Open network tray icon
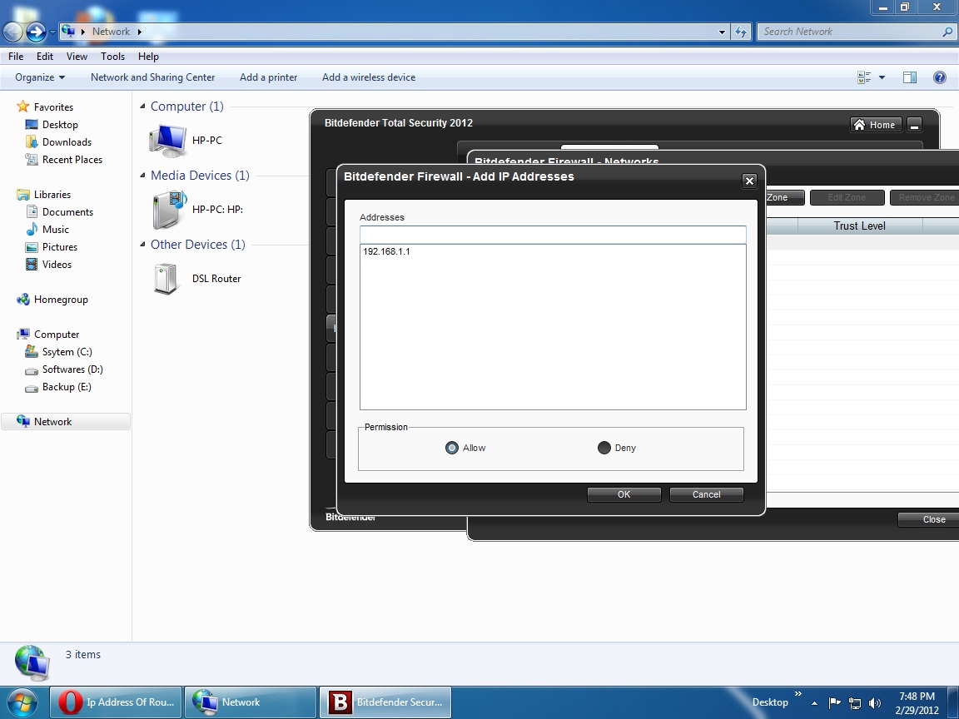 point(854,703)
